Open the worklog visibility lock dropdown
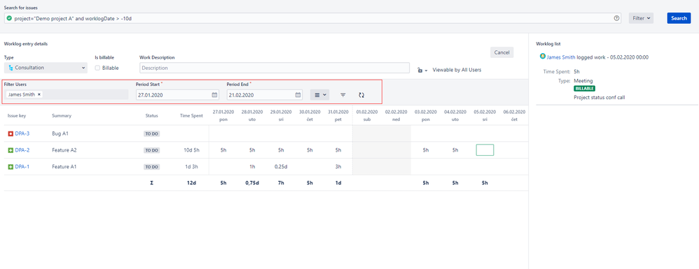The width and height of the screenshot is (699, 269). (422, 71)
